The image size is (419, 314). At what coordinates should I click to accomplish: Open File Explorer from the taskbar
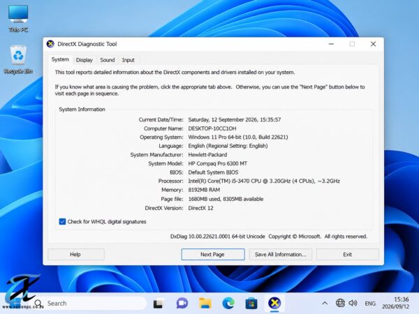(205, 304)
